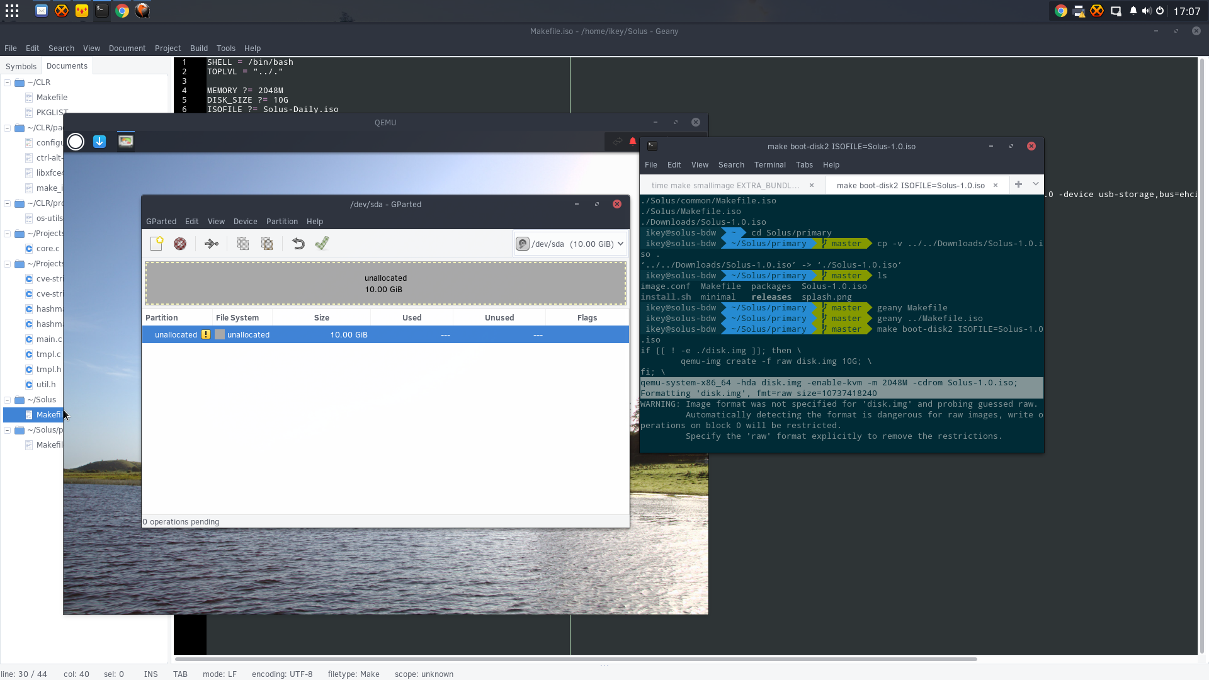Open the Terminal menu in the terminal window
The height and width of the screenshot is (680, 1209).
(x=769, y=165)
